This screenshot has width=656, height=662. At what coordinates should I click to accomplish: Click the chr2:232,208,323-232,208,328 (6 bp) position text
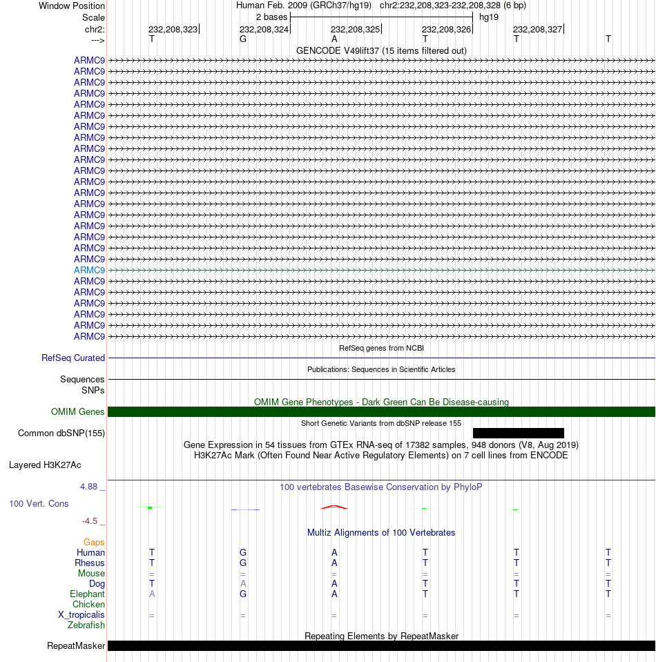pyautogui.click(x=453, y=6)
